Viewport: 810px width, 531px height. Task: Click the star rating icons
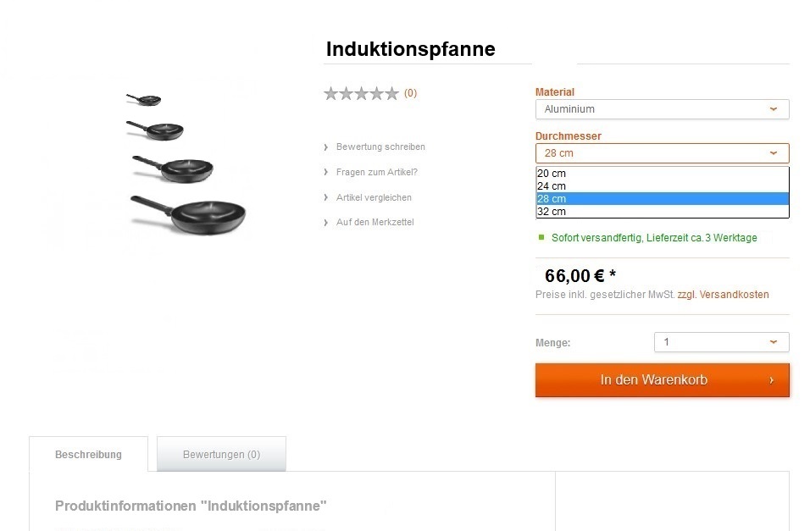(361, 94)
